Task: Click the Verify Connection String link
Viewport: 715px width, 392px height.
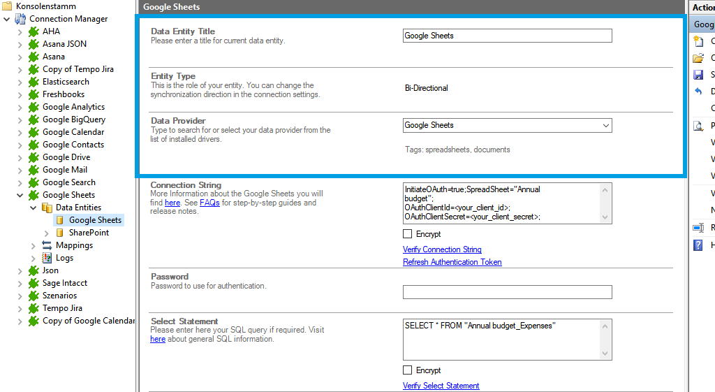Action: [x=442, y=249]
